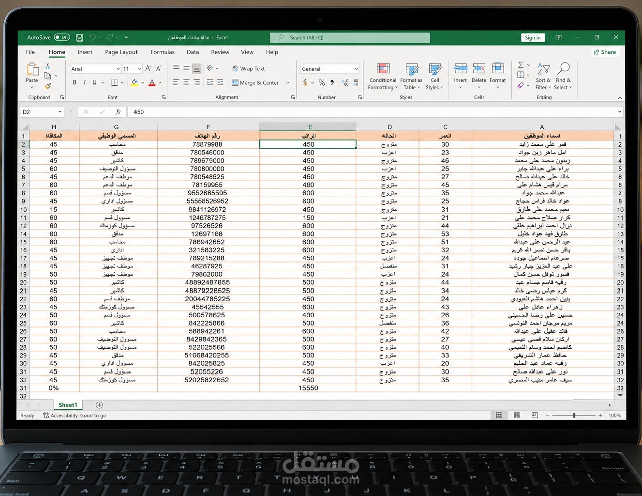Viewport: 642px width, 496px height.
Task: Switch to Page Break Preview icon
Action: tap(535, 416)
